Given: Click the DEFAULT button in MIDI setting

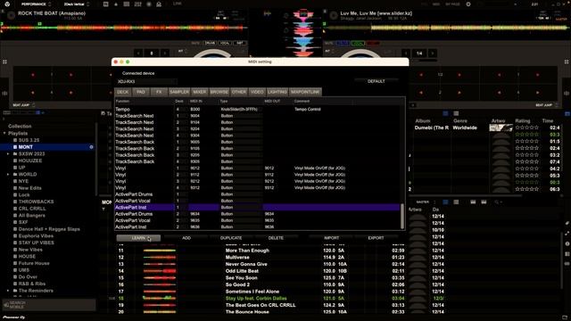Looking at the screenshot, I should (x=377, y=81).
